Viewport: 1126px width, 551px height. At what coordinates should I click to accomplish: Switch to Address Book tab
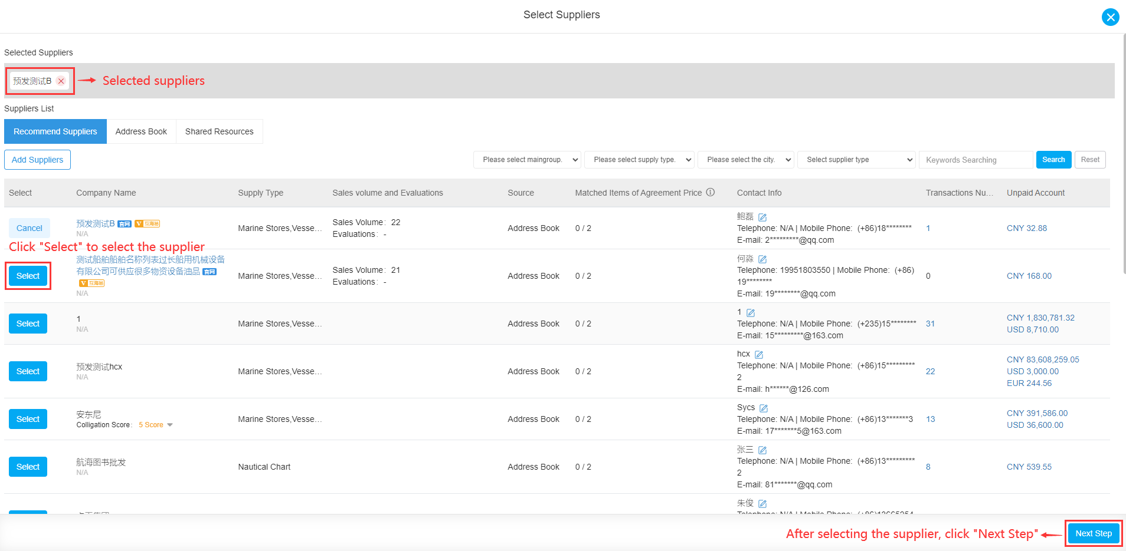point(141,131)
